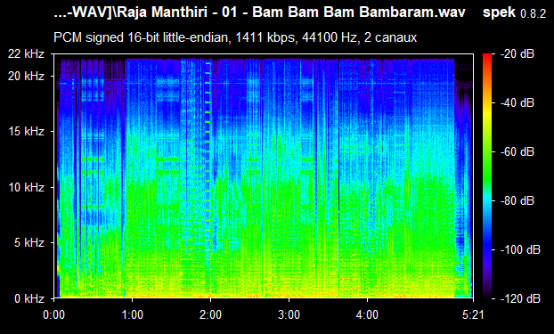The height and width of the screenshot is (334, 554).
Task: Click the 1:00 time axis marker
Action: [132, 314]
